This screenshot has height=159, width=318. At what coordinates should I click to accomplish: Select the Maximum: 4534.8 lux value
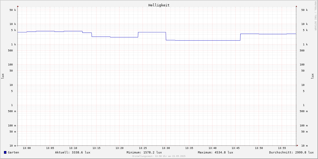(215, 152)
